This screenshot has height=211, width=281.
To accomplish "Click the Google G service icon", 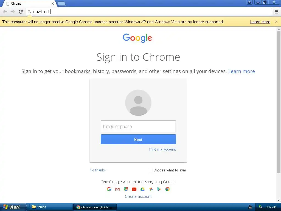I will [x=109, y=189].
